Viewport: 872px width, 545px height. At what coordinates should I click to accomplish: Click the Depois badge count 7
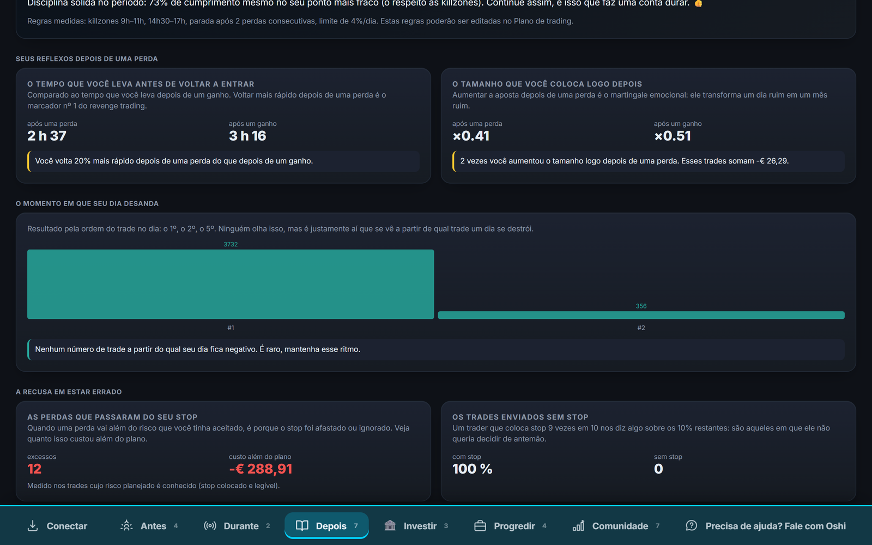coord(356,526)
